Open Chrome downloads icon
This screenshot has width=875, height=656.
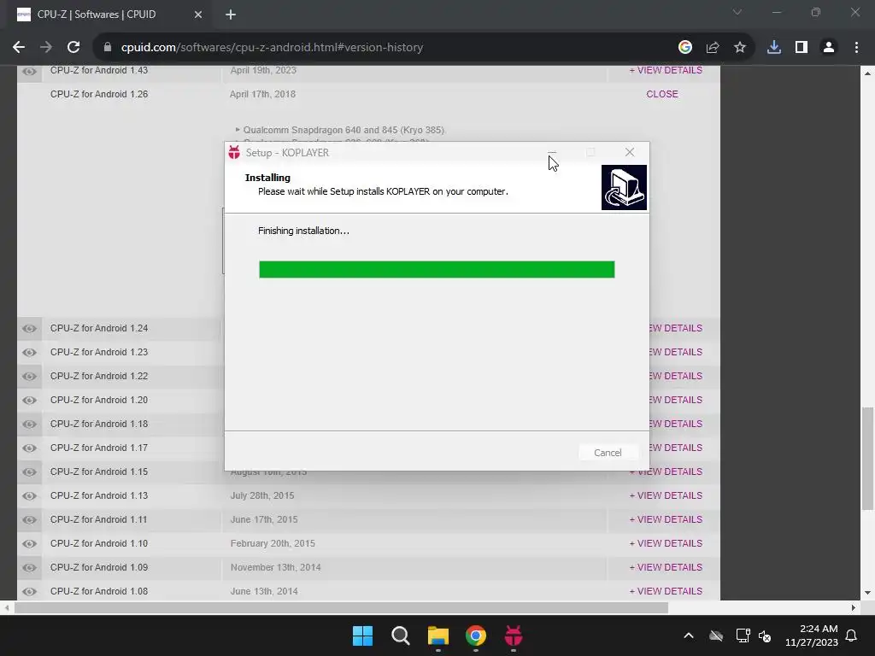[x=774, y=48]
